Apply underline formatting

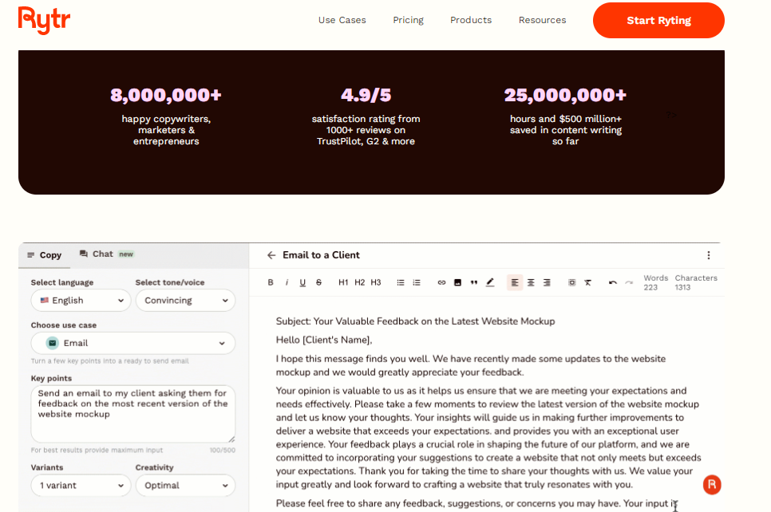[303, 282]
